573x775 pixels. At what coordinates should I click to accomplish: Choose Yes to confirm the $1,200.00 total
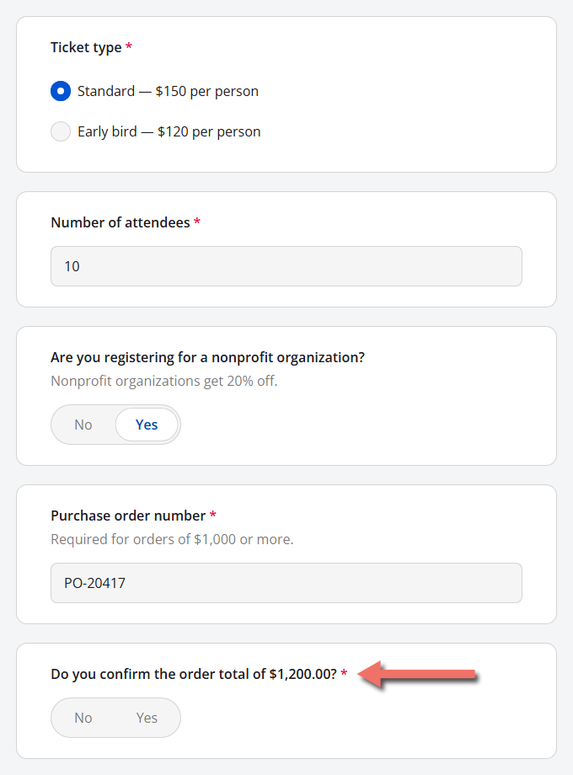click(x=147, y=718)
